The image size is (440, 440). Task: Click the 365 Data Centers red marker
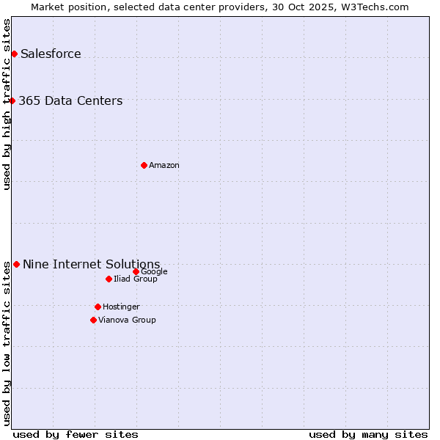click(x=12, y=100)
